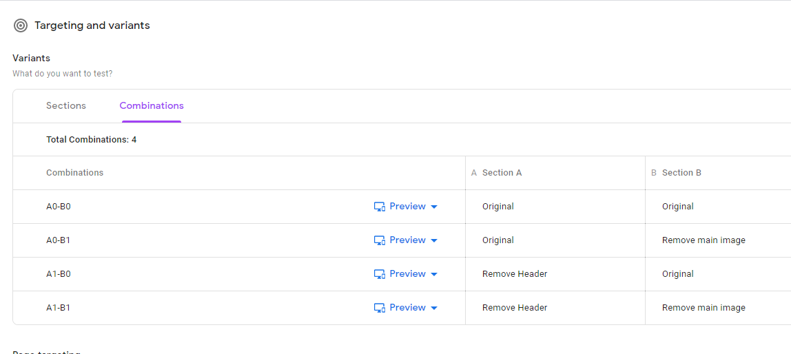Click Remove main image cell in A0-B1 row
Viewport: 791px width, 354px height.
703,240
